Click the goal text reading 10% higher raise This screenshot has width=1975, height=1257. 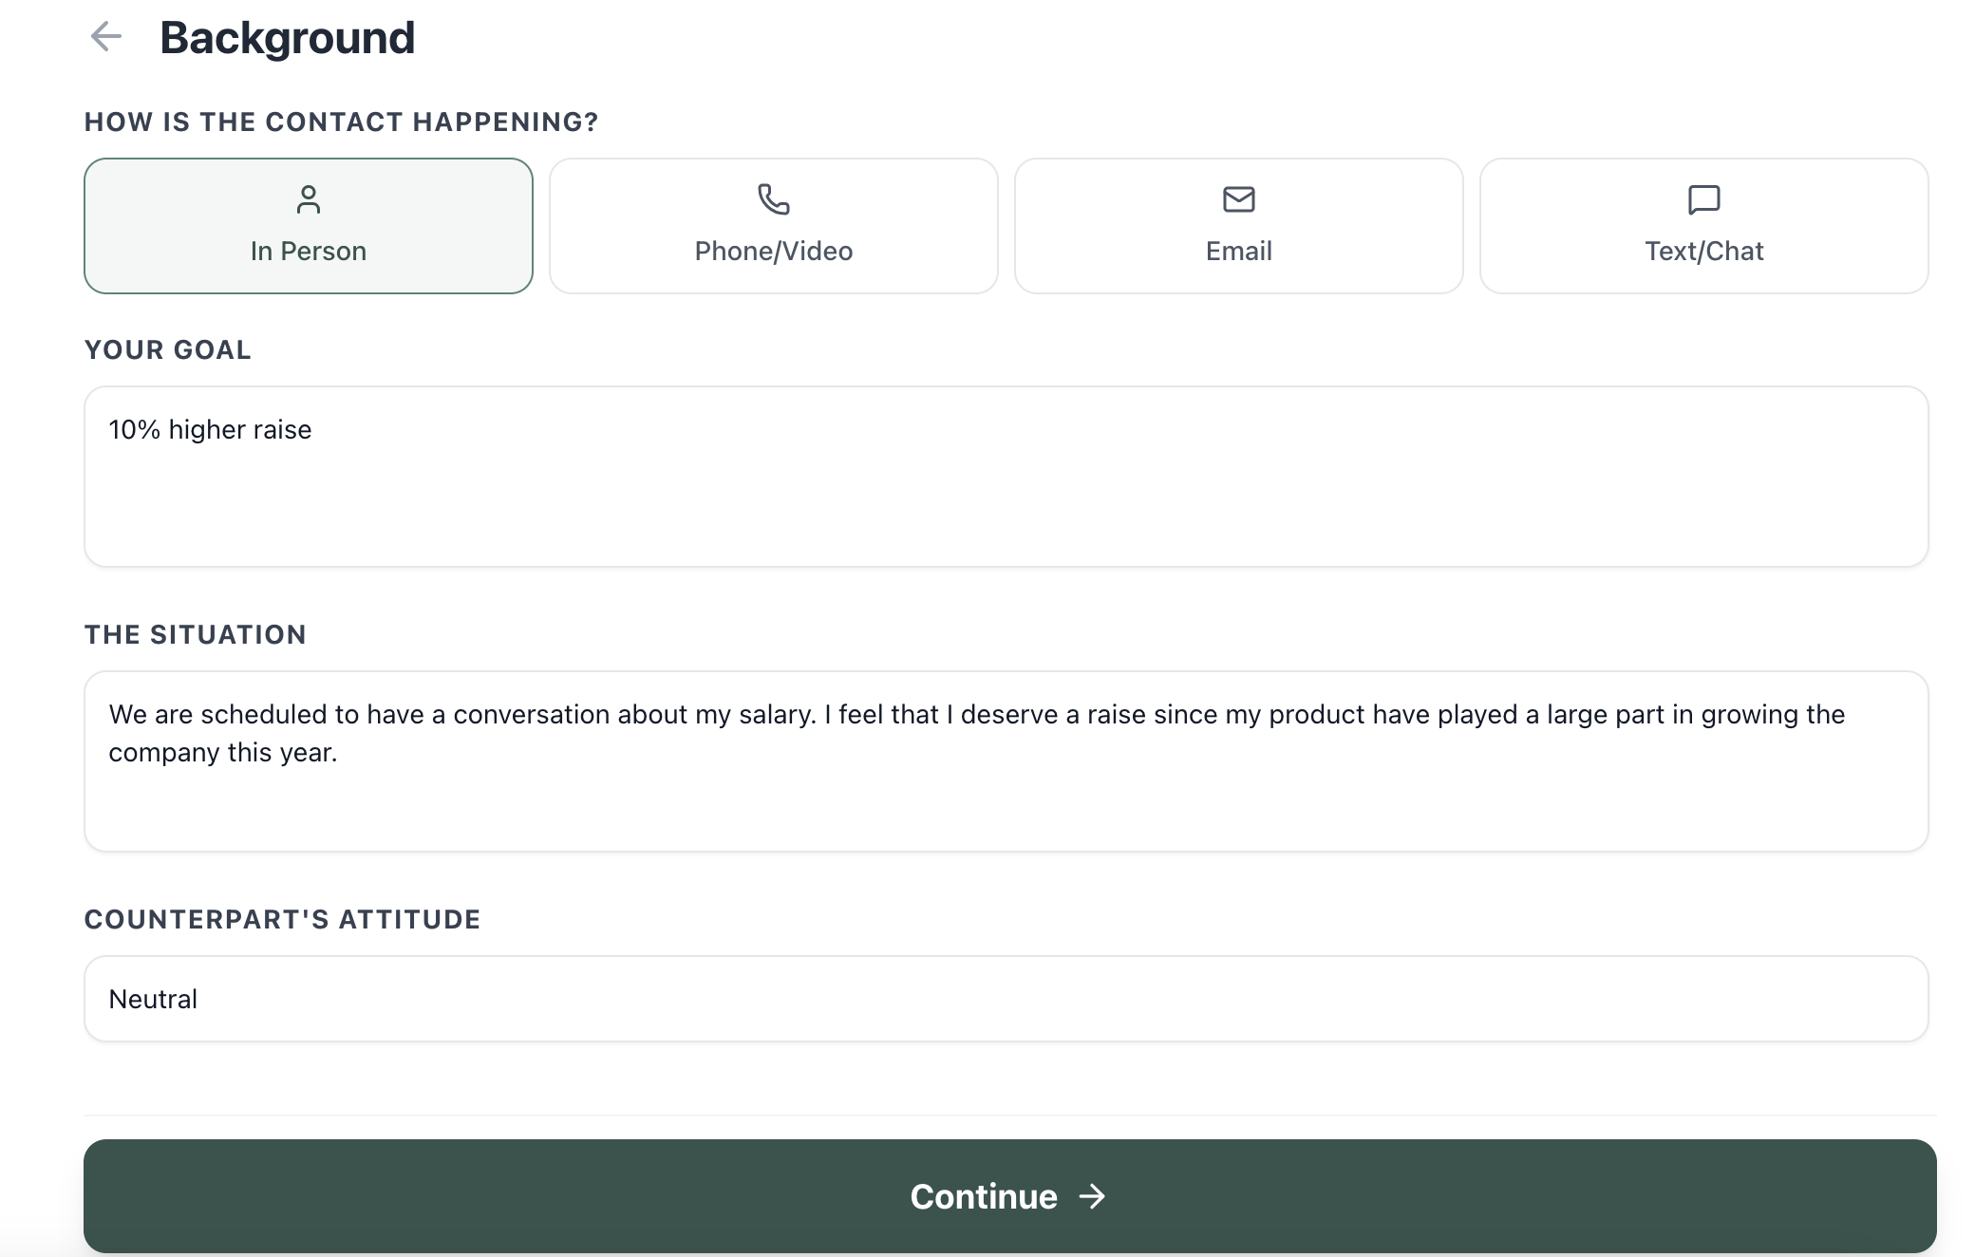tap(210, 429)
